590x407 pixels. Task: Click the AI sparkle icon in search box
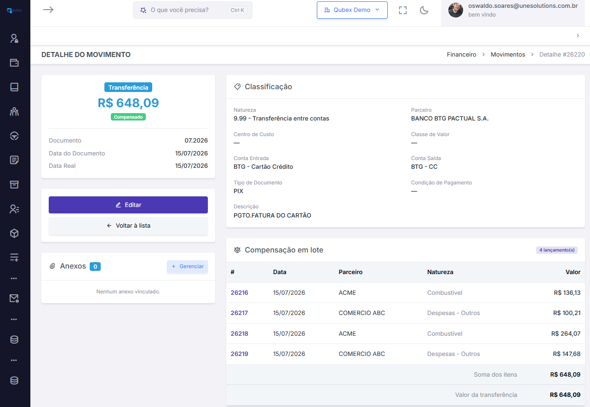143,10
